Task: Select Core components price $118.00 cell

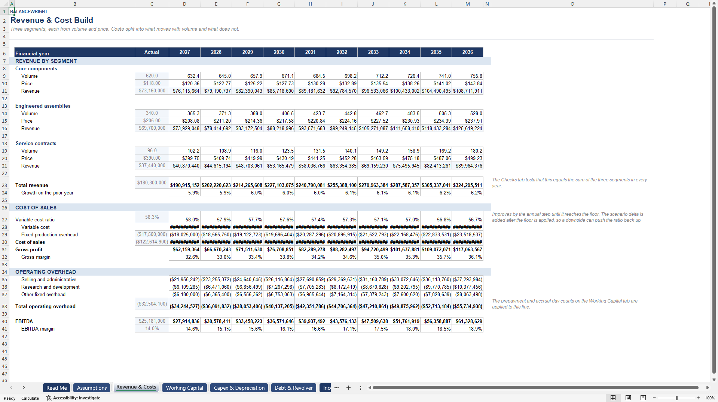Action: coord(152,83)
